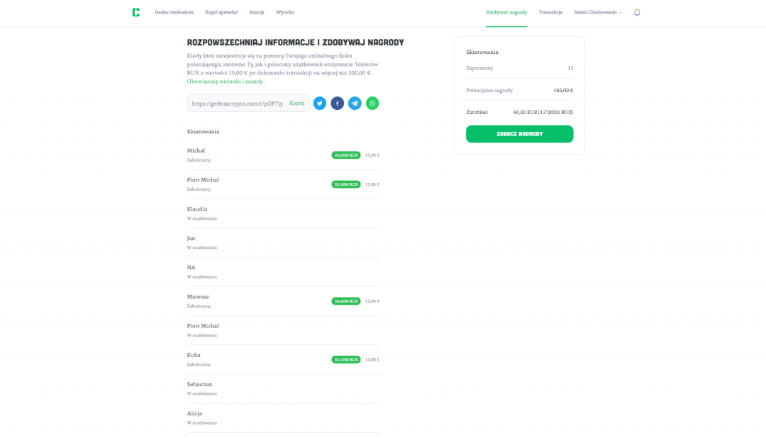Open the Kaucja section
The width and height of the screenshot is (766, 438).
tap(257, 13)
